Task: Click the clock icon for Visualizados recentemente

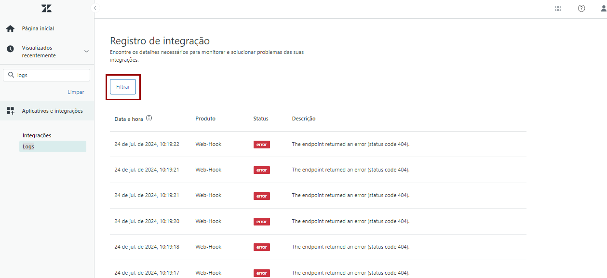Action: tap(10, 49)
